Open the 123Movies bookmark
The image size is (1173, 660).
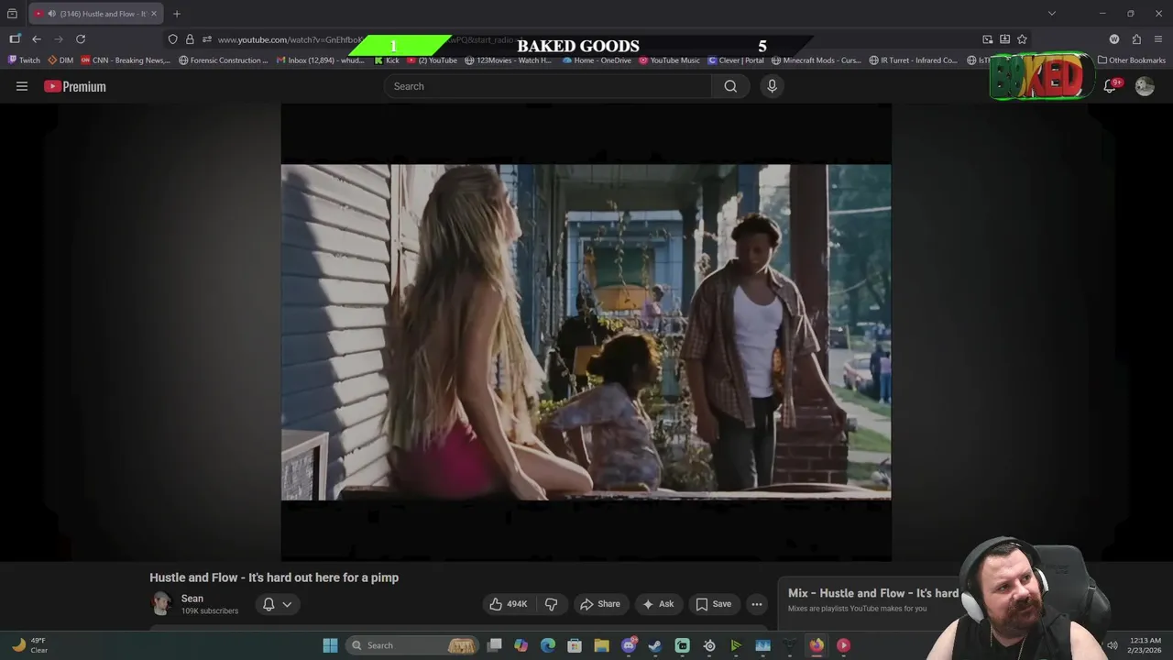click(509, 60)
